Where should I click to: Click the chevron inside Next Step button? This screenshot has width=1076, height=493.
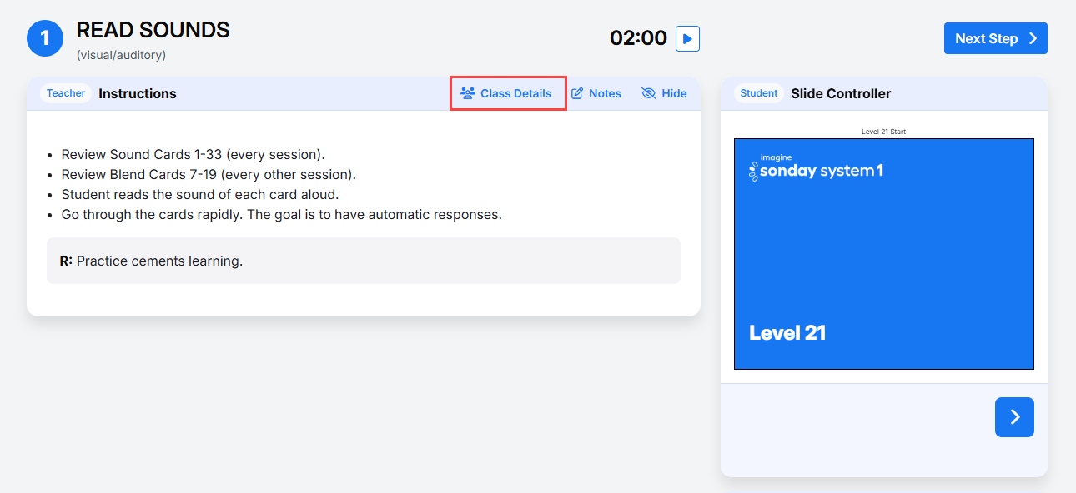click(1033, 38)
